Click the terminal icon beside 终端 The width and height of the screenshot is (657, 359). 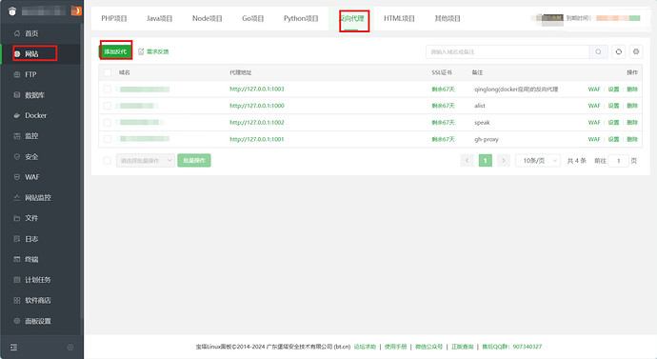17,259
